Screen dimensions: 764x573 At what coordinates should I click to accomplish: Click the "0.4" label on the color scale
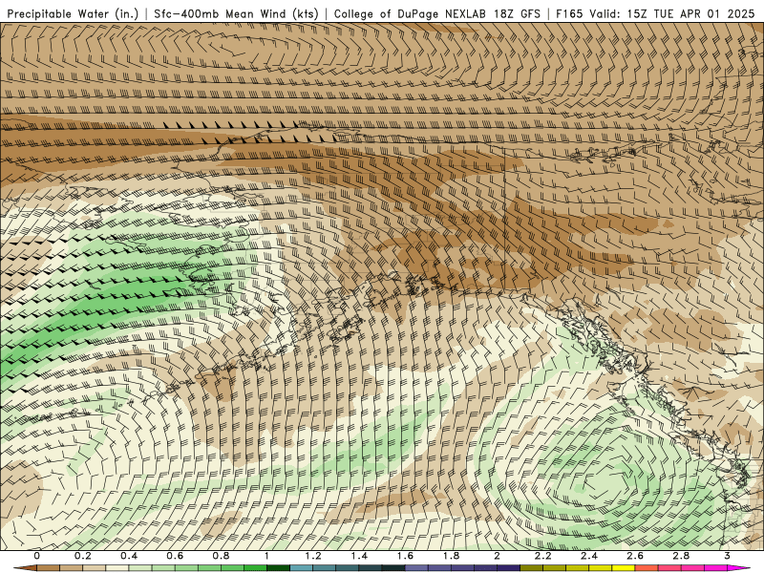(129, 556)
